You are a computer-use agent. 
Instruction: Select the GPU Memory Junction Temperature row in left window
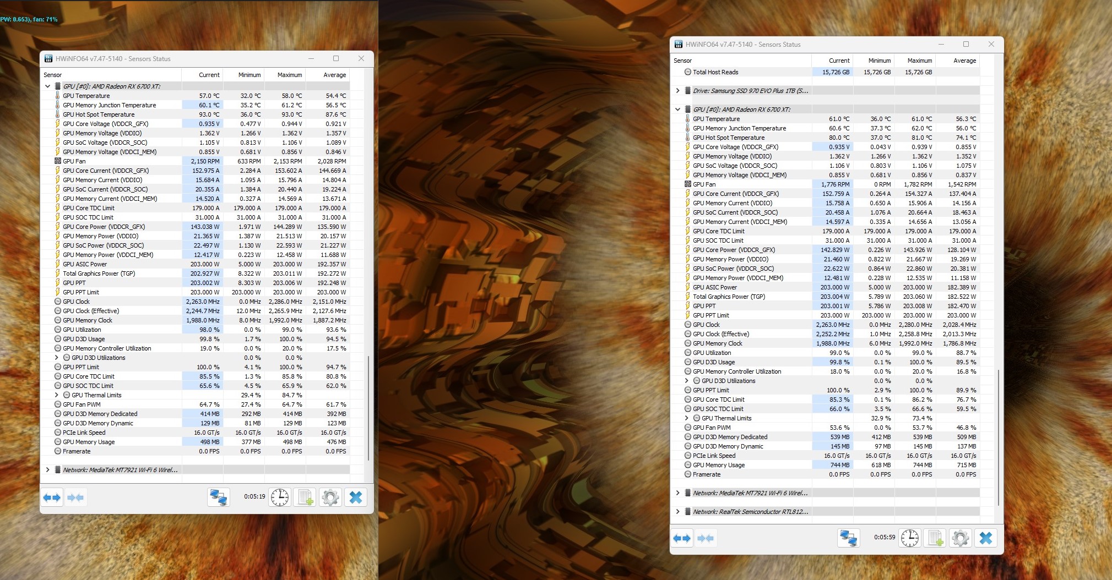[196, 105]
